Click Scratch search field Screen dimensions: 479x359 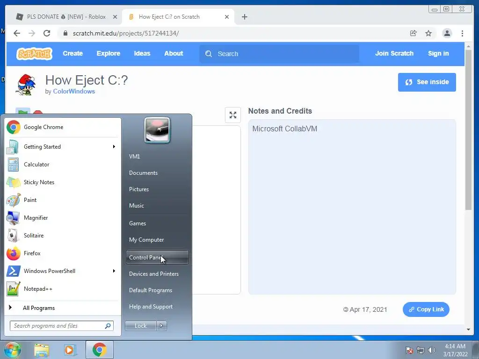coord(279,54)
